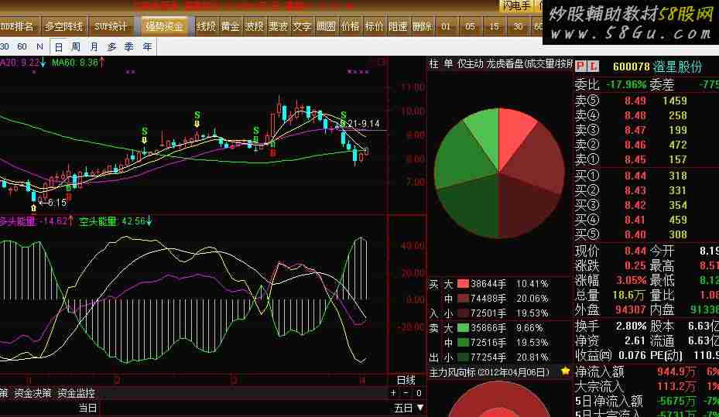This screenshot has width=719, height=417.
Task: Select the 日 daily period
Action: click(x=58, y=46)
